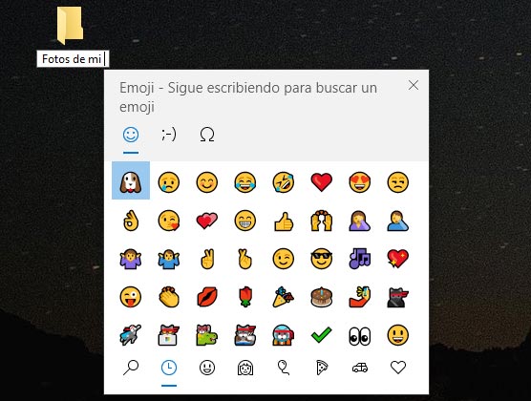This screenshot has width=531, height=401.
Task: Open the people category in bottom bar
Action: pyautogui.click(x=245, y=368)
